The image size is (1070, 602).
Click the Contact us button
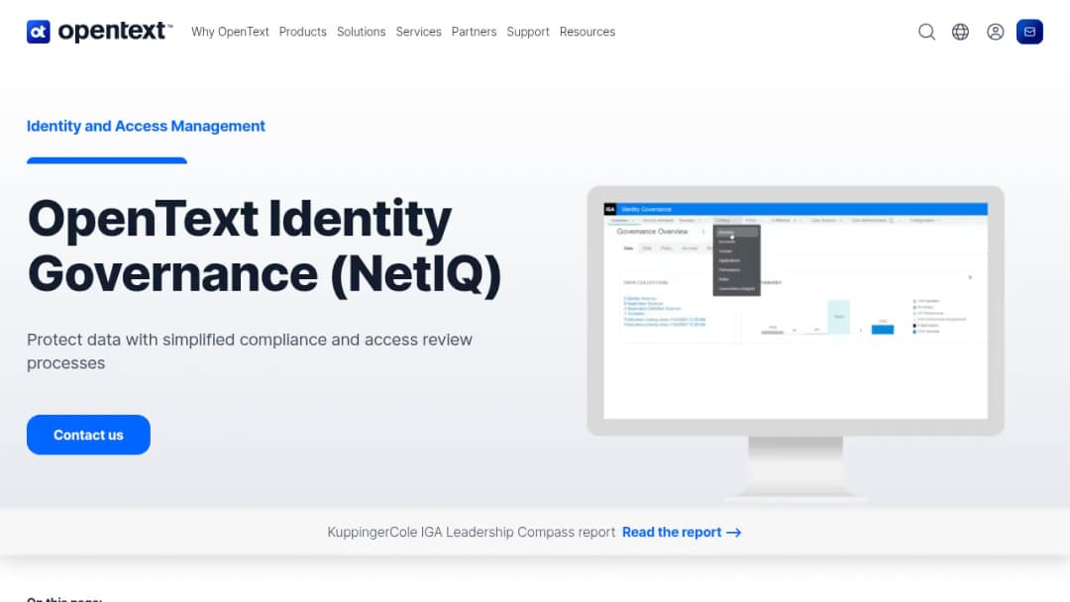point(89,435)
